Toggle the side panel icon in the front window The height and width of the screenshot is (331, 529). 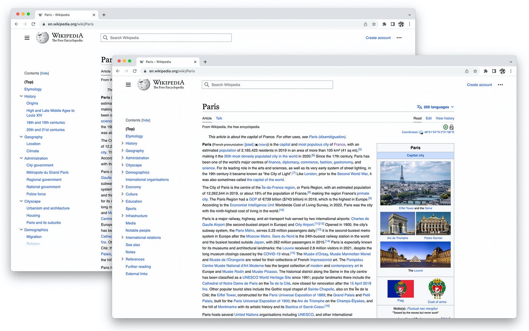tap(494, 71)
